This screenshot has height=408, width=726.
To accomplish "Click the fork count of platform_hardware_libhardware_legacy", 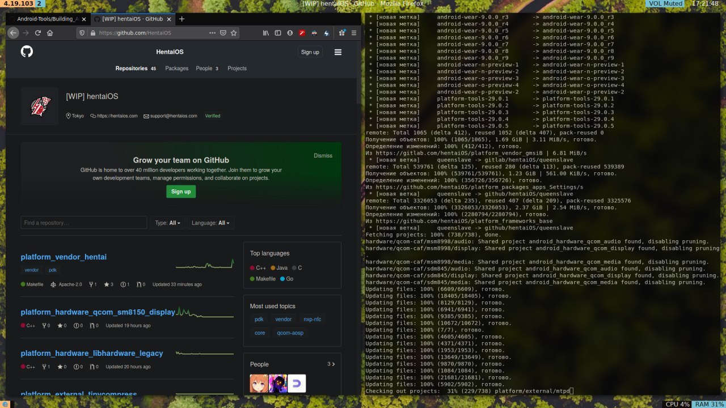I will pos(45,367).
